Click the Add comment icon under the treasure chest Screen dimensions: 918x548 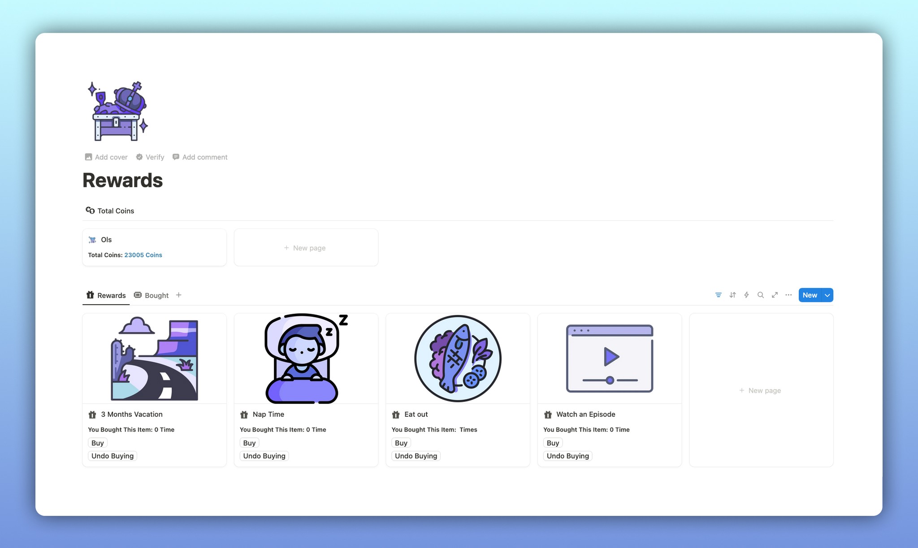pos(176,157)
